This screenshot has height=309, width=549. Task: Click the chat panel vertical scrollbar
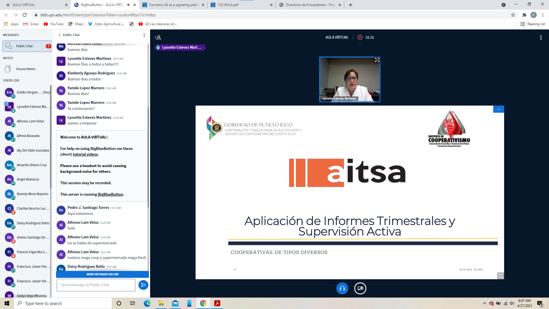click(x=148, y=157)
